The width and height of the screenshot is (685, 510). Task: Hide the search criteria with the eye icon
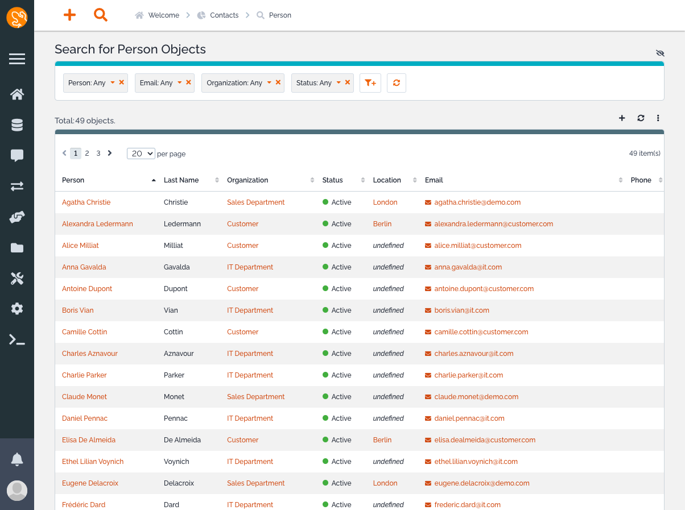(660, 53)
